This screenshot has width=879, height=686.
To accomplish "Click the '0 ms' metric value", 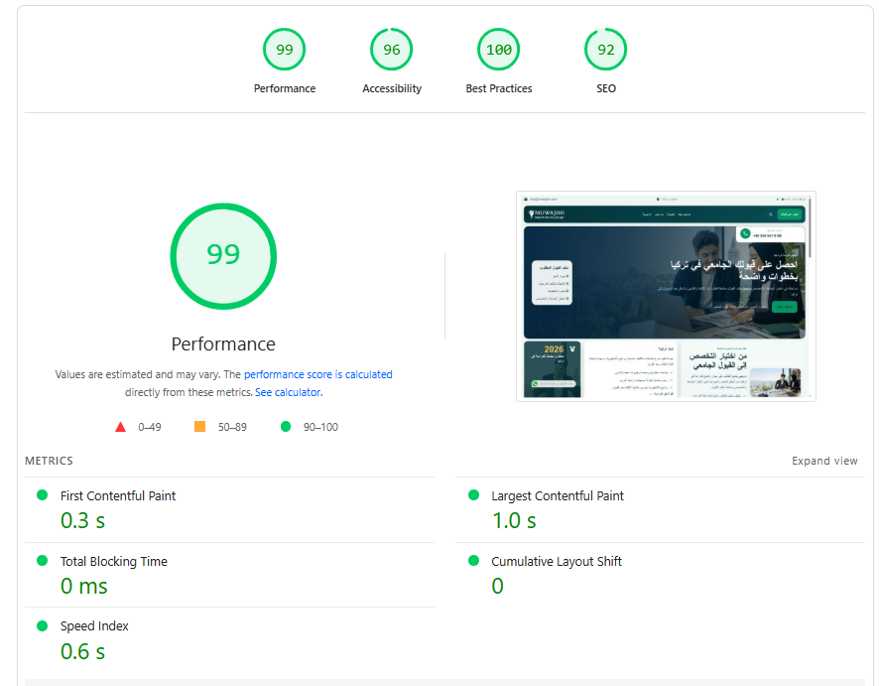I will tap(83, 586).
